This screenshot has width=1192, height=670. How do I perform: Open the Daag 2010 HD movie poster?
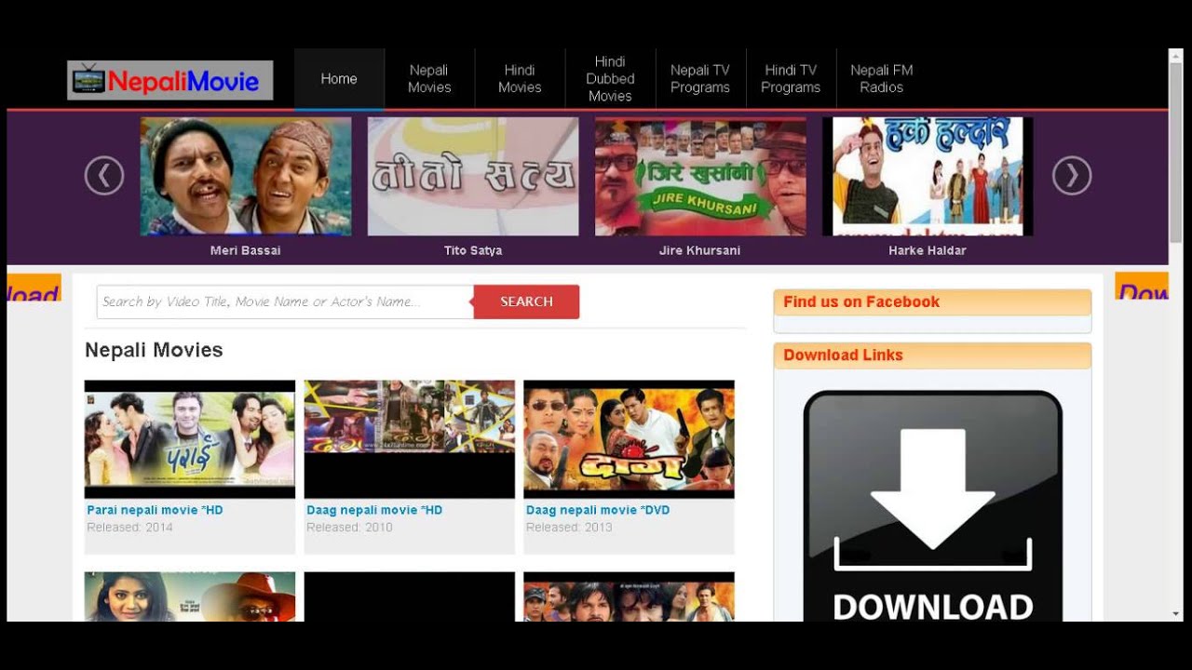click(x=410, y=439)
